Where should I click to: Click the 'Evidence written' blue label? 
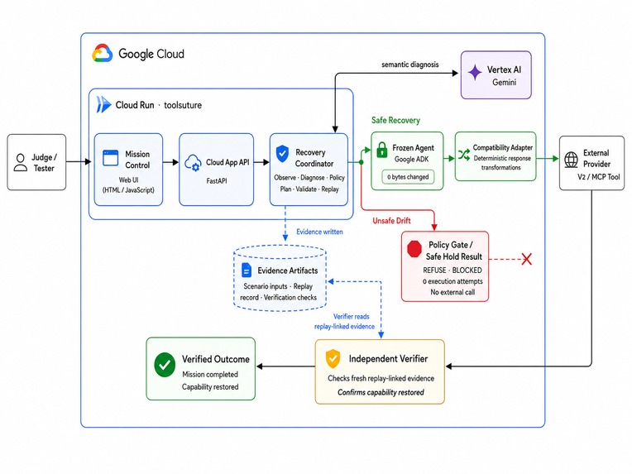coord(319,232)
